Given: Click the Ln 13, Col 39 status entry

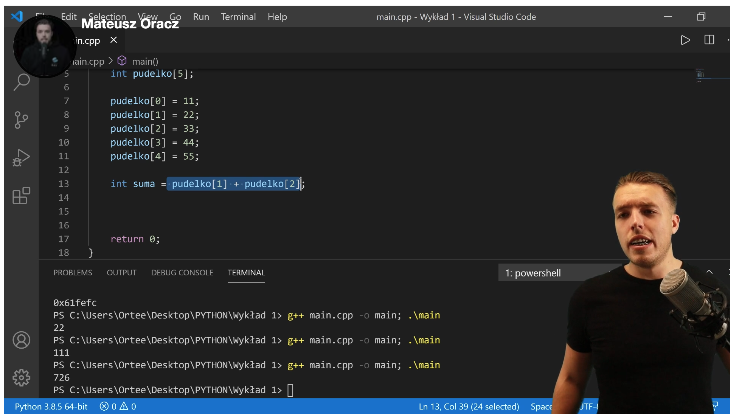Looking at the screenshot, I should [x=469, y=407].
